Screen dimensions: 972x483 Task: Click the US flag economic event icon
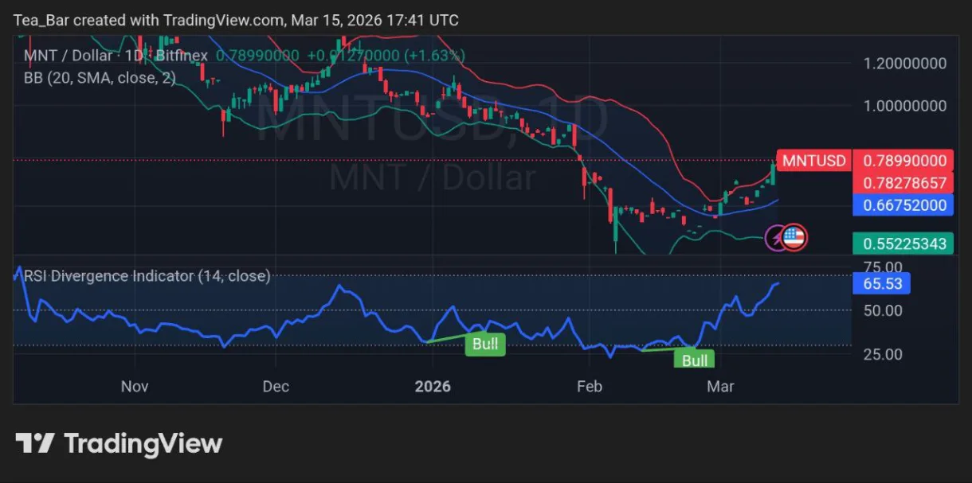tap(794, 236)
